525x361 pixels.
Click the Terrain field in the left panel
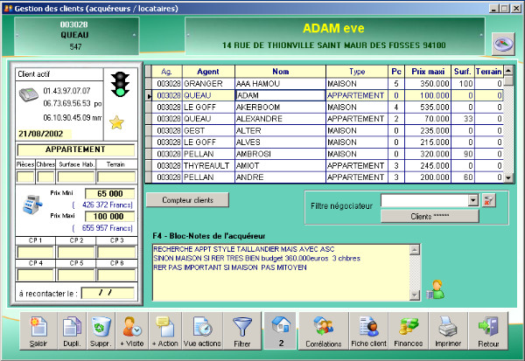point(116,177)
